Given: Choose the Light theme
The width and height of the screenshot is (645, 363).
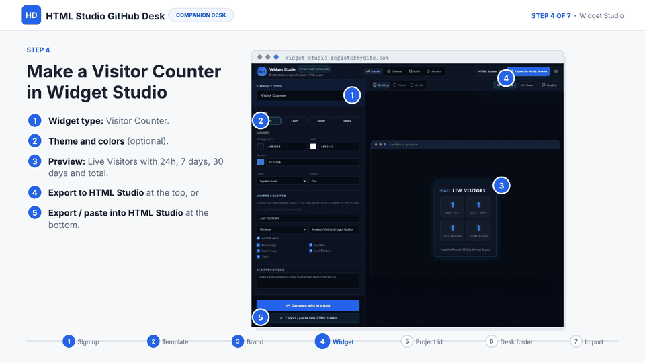Looking at the screenshot, I should (x=294, y=120).
